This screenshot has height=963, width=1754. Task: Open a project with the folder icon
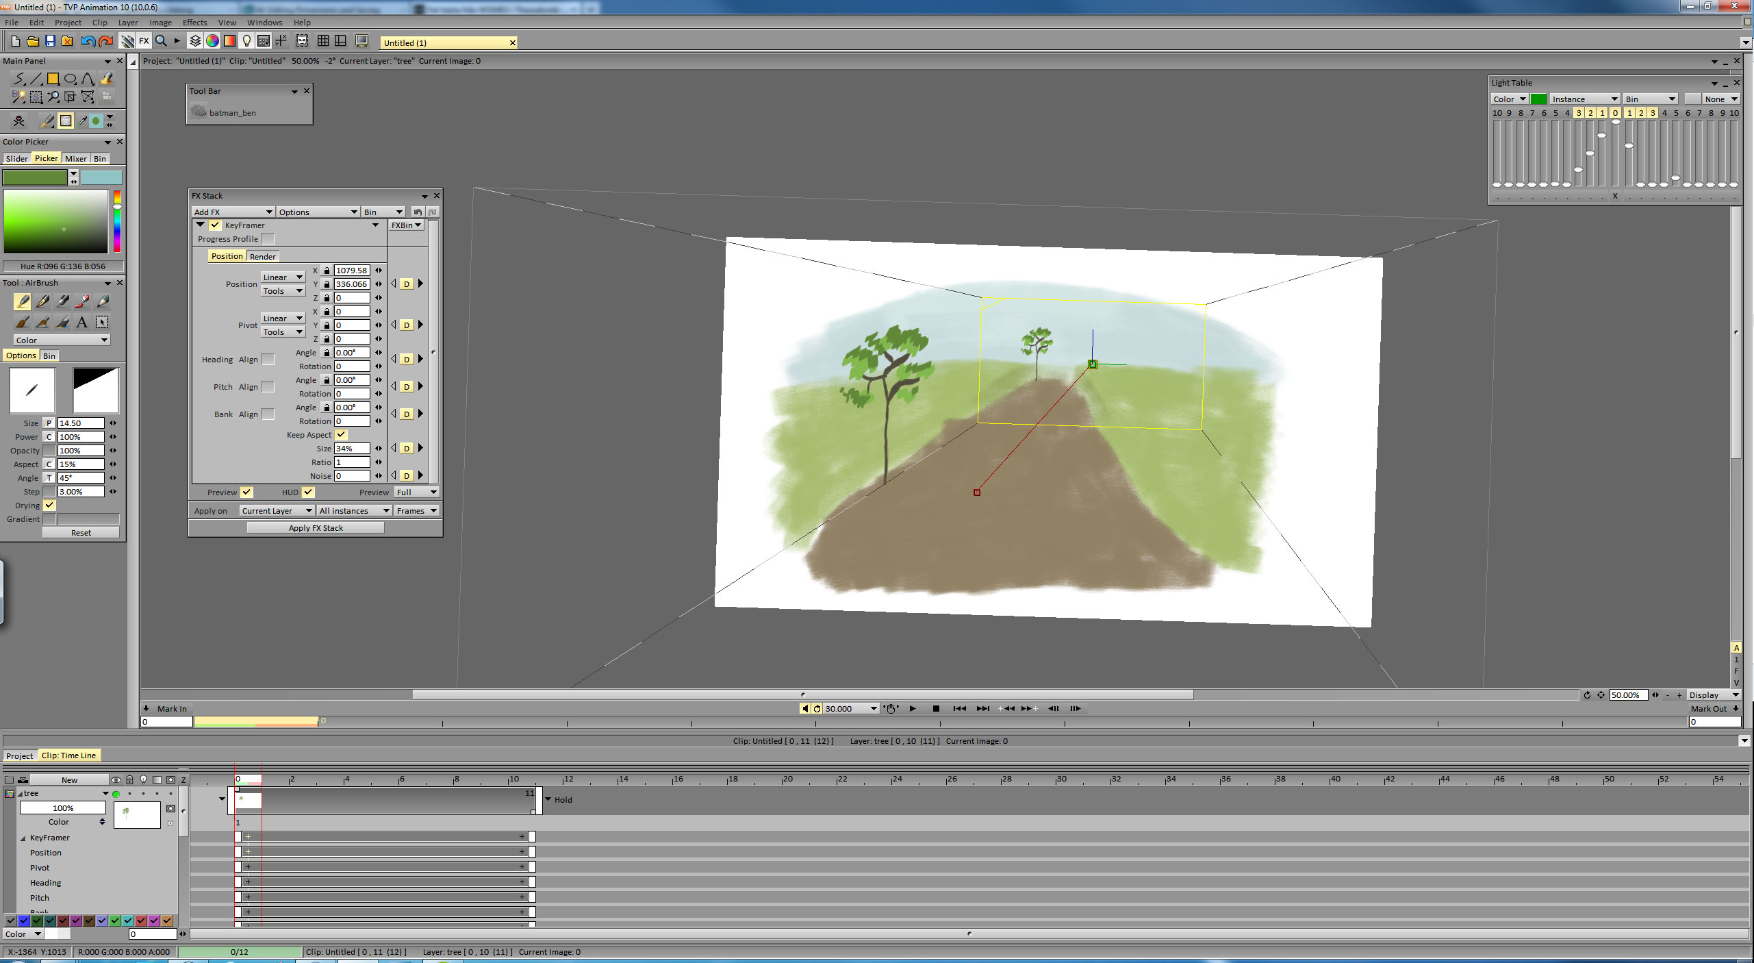32,41
